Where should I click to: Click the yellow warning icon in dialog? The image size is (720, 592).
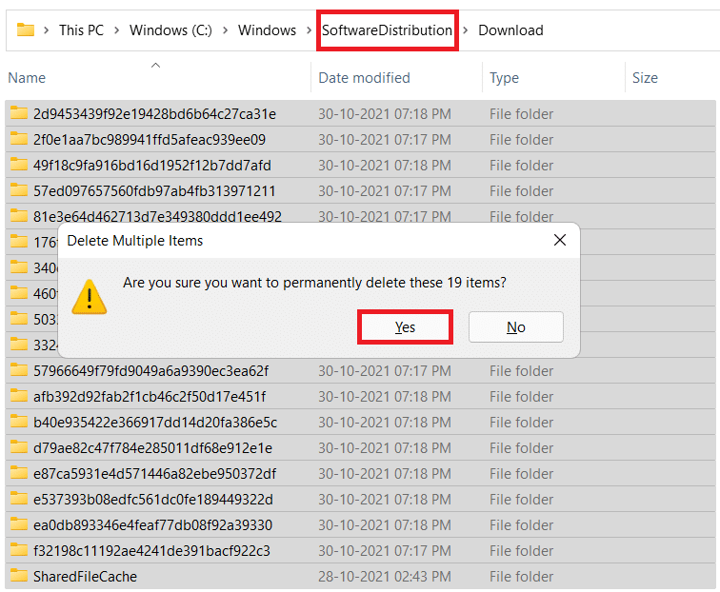(90, 296)
